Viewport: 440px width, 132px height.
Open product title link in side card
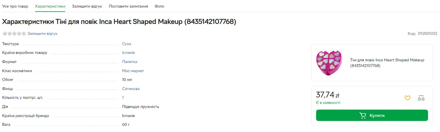tap(387, 63)
